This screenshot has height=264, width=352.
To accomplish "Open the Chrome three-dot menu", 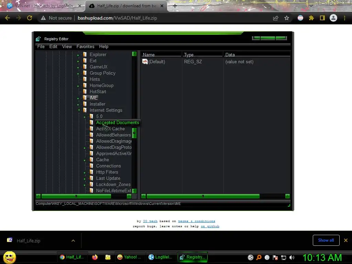I will [344, 18].
